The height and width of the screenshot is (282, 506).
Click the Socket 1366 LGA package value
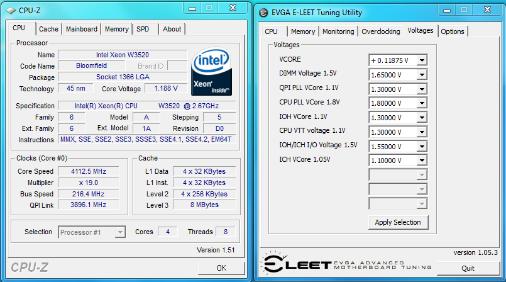coord(123,77)
